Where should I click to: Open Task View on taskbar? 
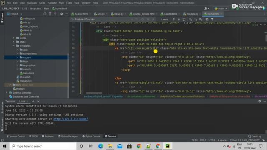[91, 146]
